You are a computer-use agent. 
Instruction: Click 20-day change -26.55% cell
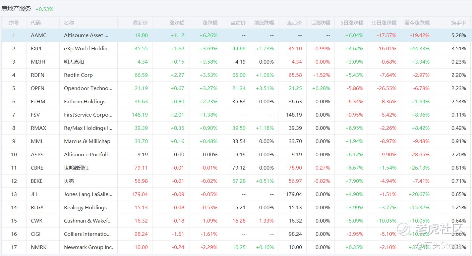click(386, 88)
